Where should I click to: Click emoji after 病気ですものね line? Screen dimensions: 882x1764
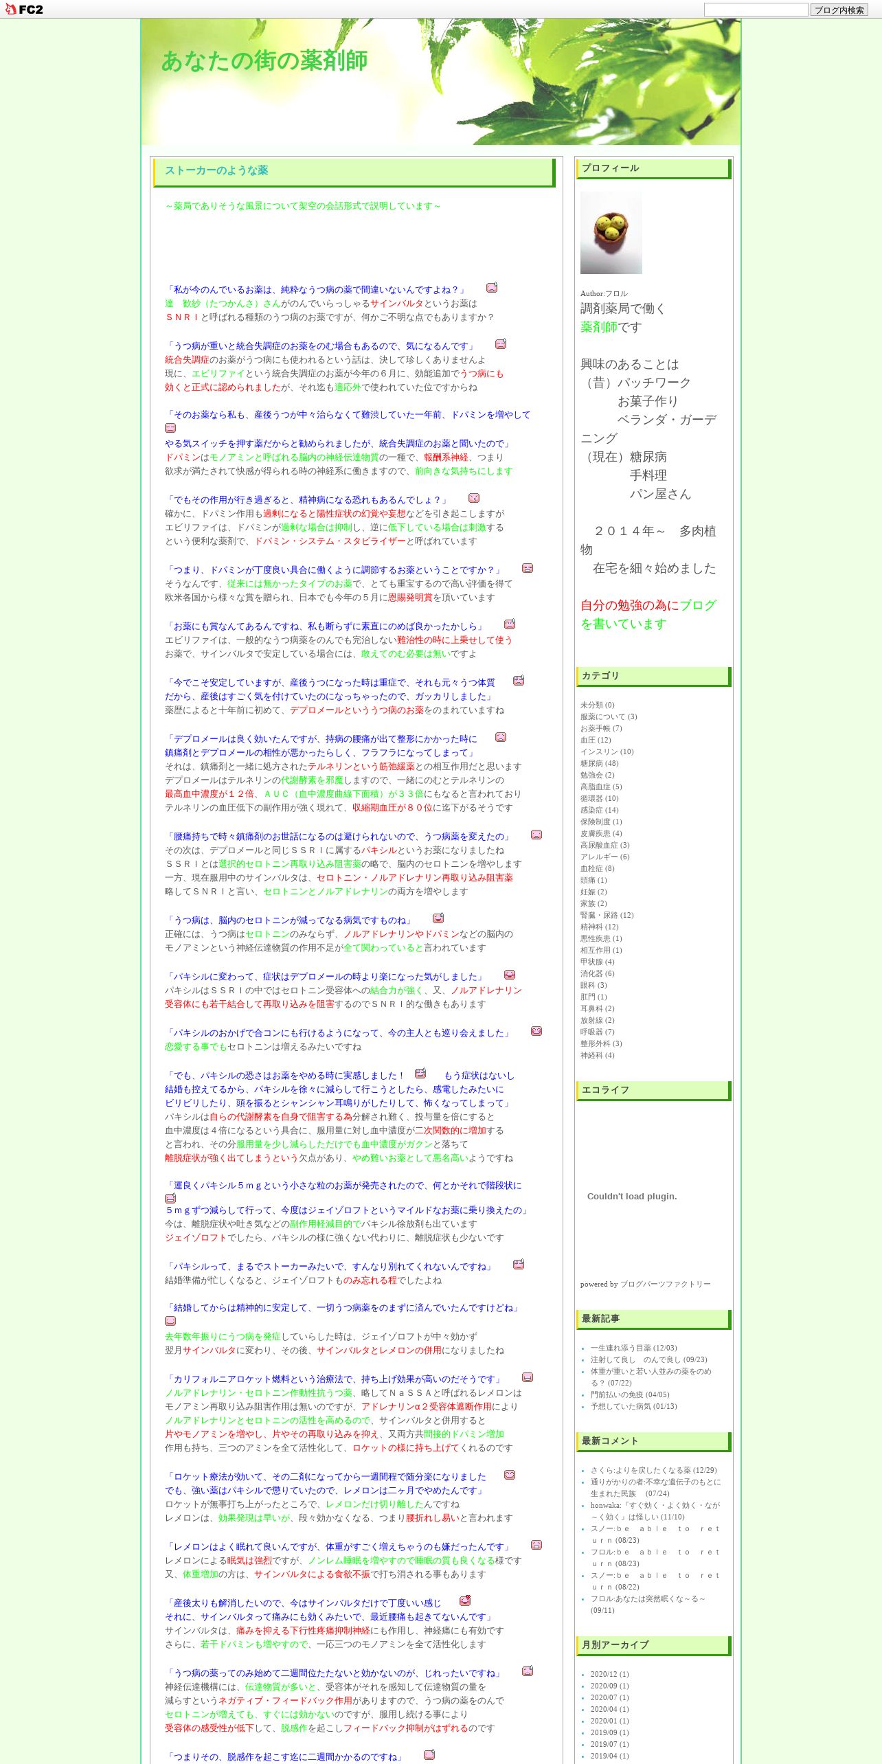[x=438, y=918]
